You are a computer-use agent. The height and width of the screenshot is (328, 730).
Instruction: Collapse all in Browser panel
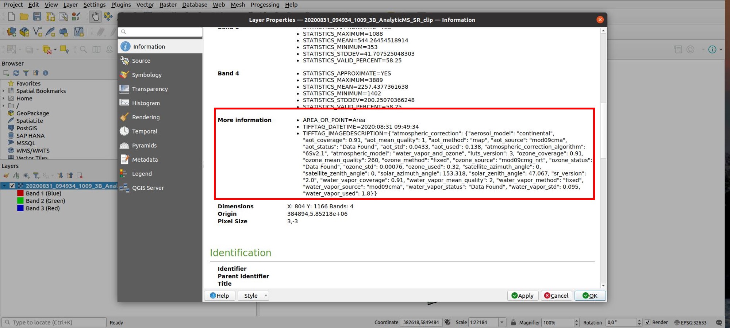[x=35, y=73]
